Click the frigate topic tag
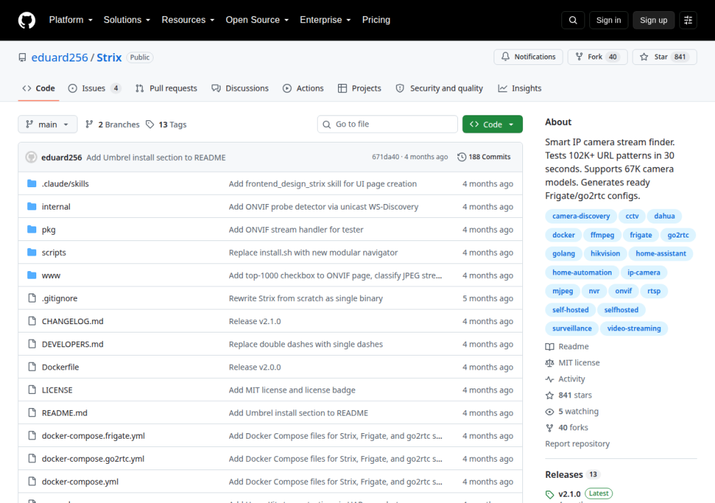This screenshot has height=503, width=715. coord(641,235)
